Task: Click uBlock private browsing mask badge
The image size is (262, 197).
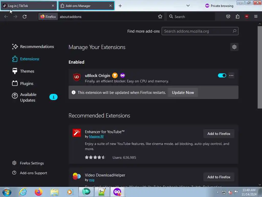Action: pos(123,76)
